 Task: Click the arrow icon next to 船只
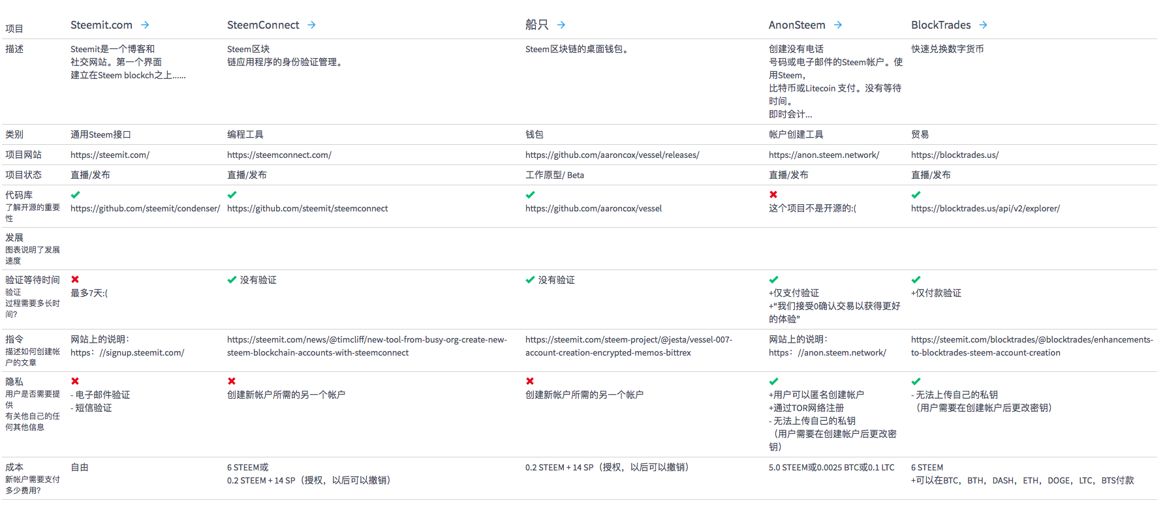click(561, 25)
